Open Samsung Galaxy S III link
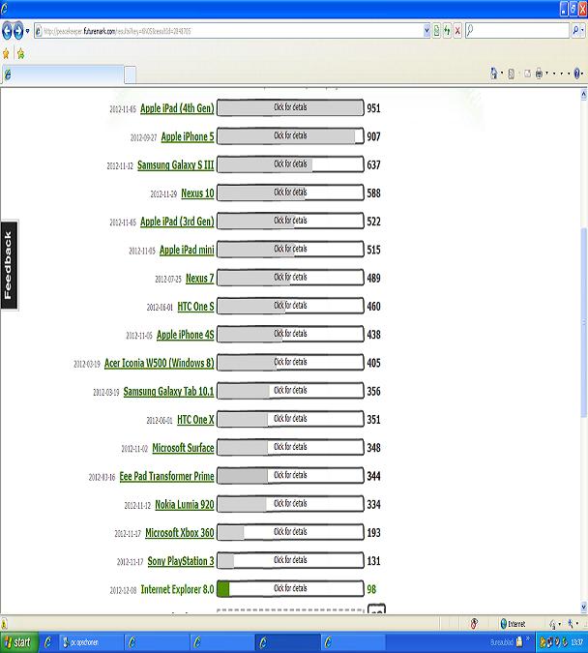This screenshot has height=653, width=588. coord(175,164)
